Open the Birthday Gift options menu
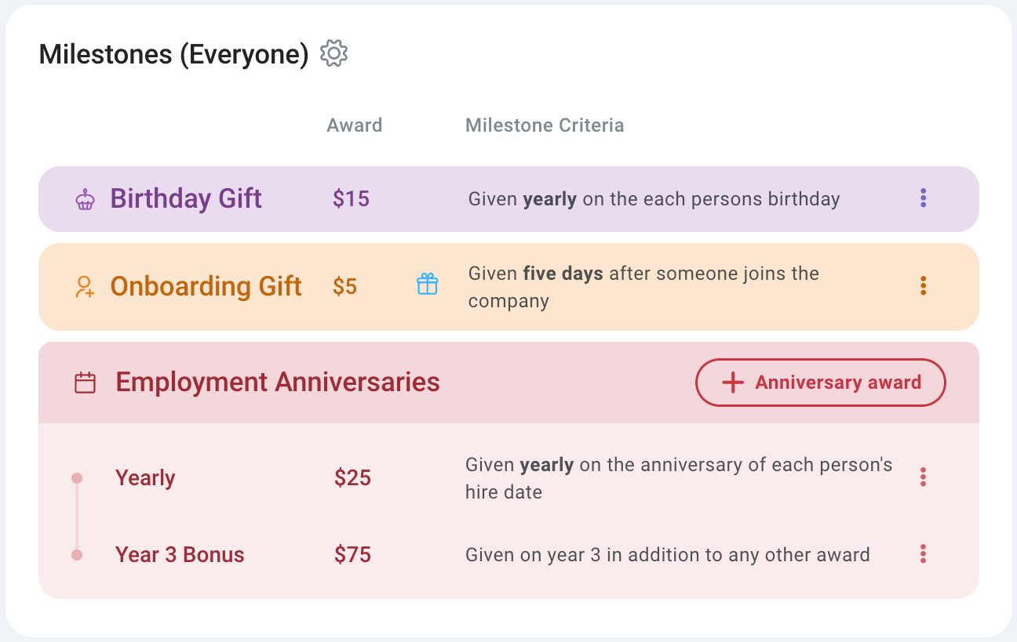 tap(924, 198)
